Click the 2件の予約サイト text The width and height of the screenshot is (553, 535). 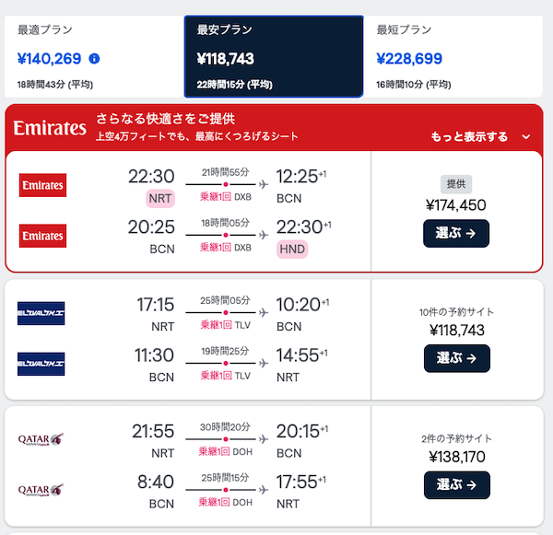(x=456, y=438)
